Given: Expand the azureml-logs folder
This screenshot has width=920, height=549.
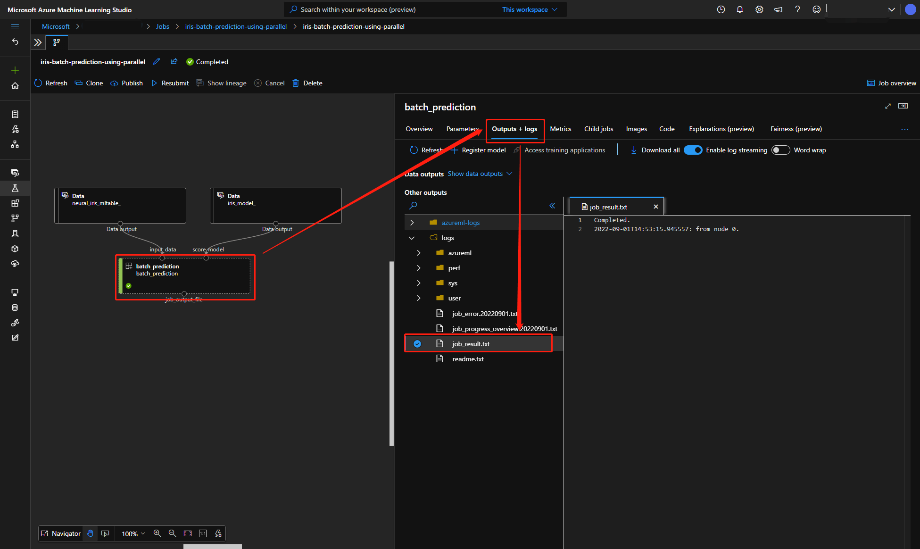Looking at the screenshot, I should (x=412, y=223).
